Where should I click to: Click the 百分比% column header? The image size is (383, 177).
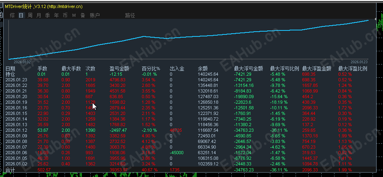(x=151, y=69)
